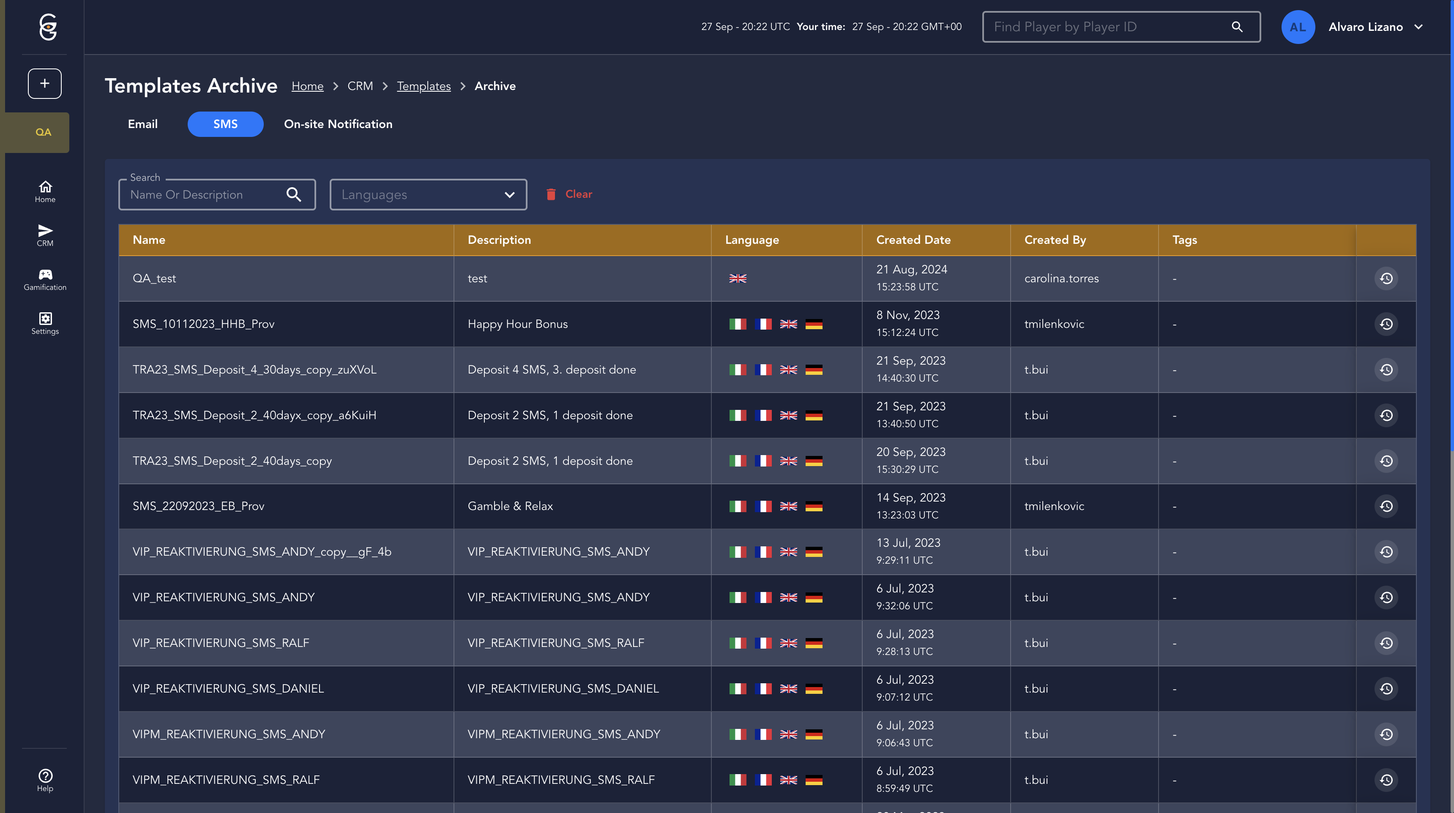The height and width of the screenshot is (813, 1454).
Task: Expand the Languages dropdown
Action: 428,195
